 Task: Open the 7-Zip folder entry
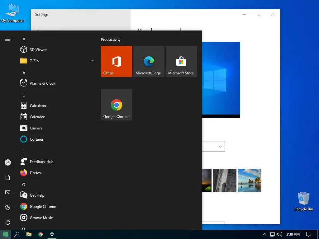tap(56, 61)
